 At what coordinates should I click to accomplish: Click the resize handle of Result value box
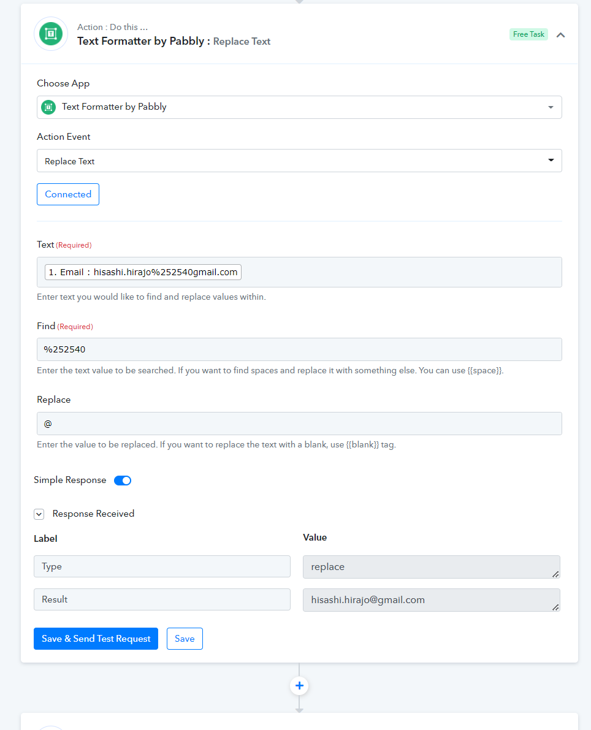pos(555,607)
